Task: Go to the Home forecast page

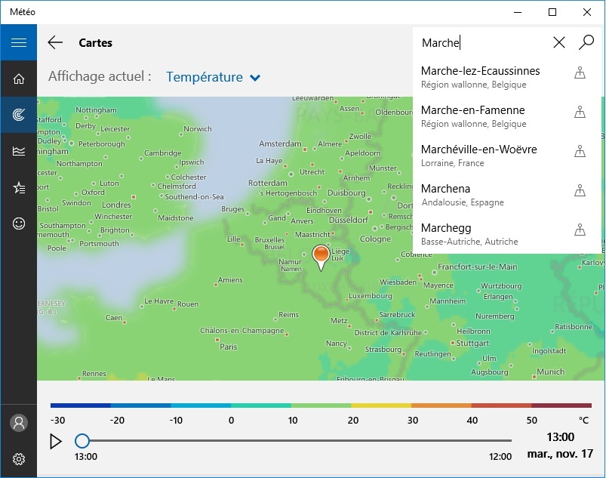Action: click(19, 79)
